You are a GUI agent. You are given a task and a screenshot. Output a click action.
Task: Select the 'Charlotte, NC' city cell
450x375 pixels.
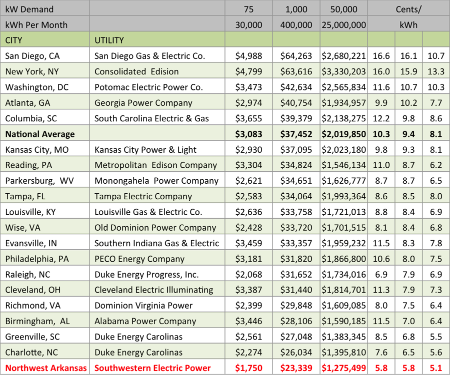pyautogui.click(x=45, y=352)
